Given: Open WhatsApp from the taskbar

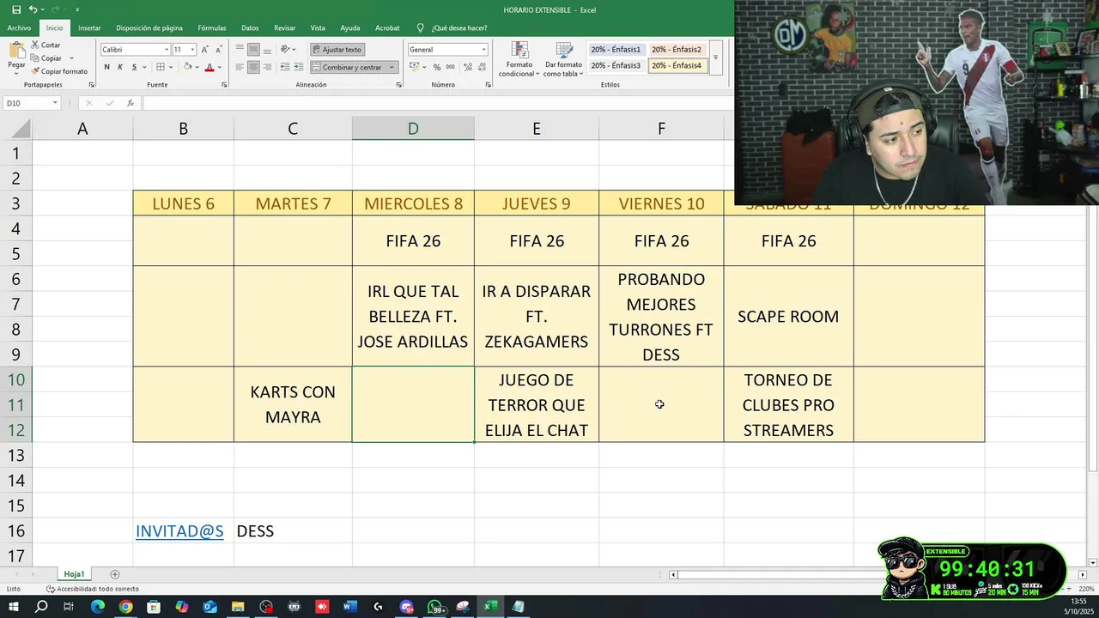Looking at the screenshot, I should [436, 607].
